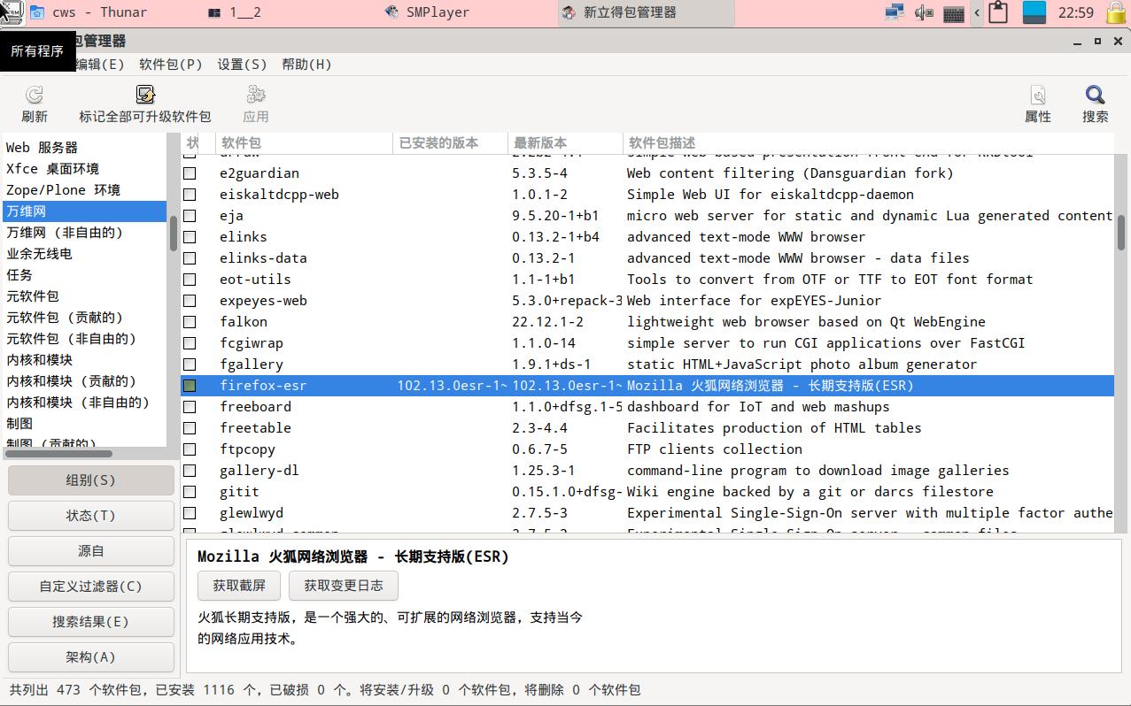Select the Xfce 桌面环境 category
Screen dimensions: 1131x706
pos(83,169)
